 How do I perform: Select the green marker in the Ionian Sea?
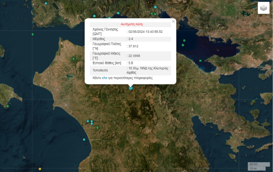(x=32, y=34)
